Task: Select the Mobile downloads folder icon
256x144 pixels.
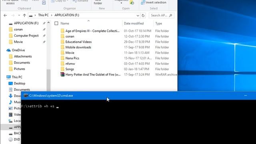Action: click(62, 47)
